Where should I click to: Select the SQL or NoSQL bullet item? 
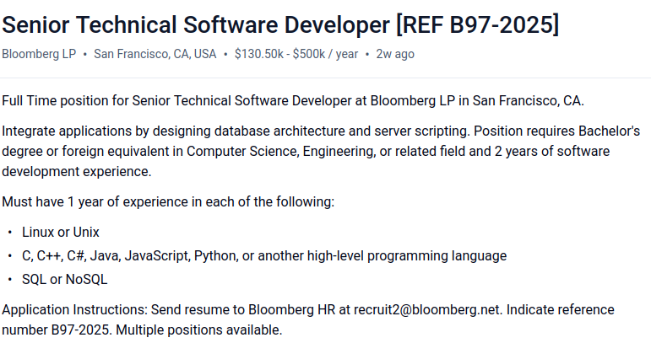click(x=64, y=279)
